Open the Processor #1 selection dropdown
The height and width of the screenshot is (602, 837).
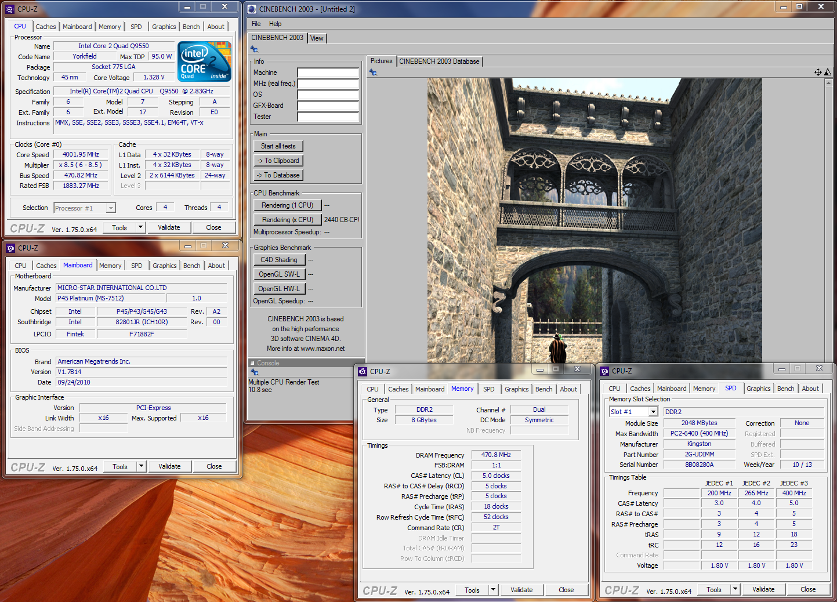pyautogui.click(x=111, y=208)
